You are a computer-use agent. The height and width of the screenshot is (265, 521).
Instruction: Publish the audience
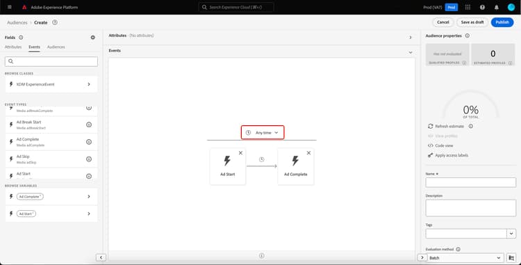pos(502,22)
